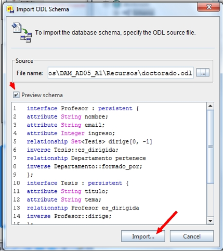Cancel the Import ODL Schema dialog

point(192,236)
